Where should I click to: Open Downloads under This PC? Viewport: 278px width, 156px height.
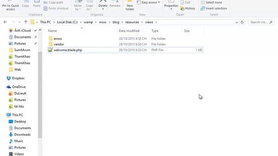point(20,135)
